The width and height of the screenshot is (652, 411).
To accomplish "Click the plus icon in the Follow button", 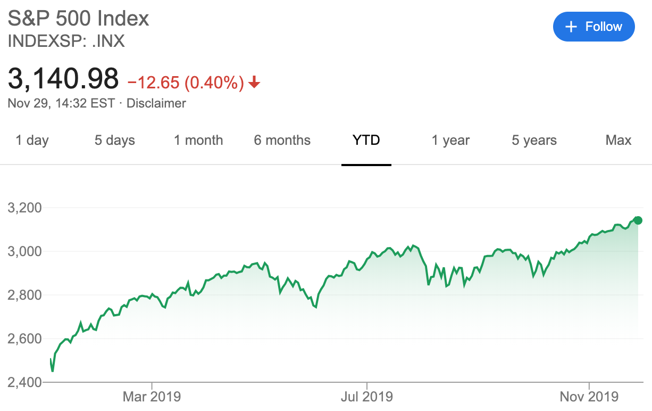I will click(x=571, y=27).
